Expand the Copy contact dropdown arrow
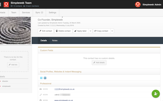This screenshot has width=163, height=101. point(112,31)
